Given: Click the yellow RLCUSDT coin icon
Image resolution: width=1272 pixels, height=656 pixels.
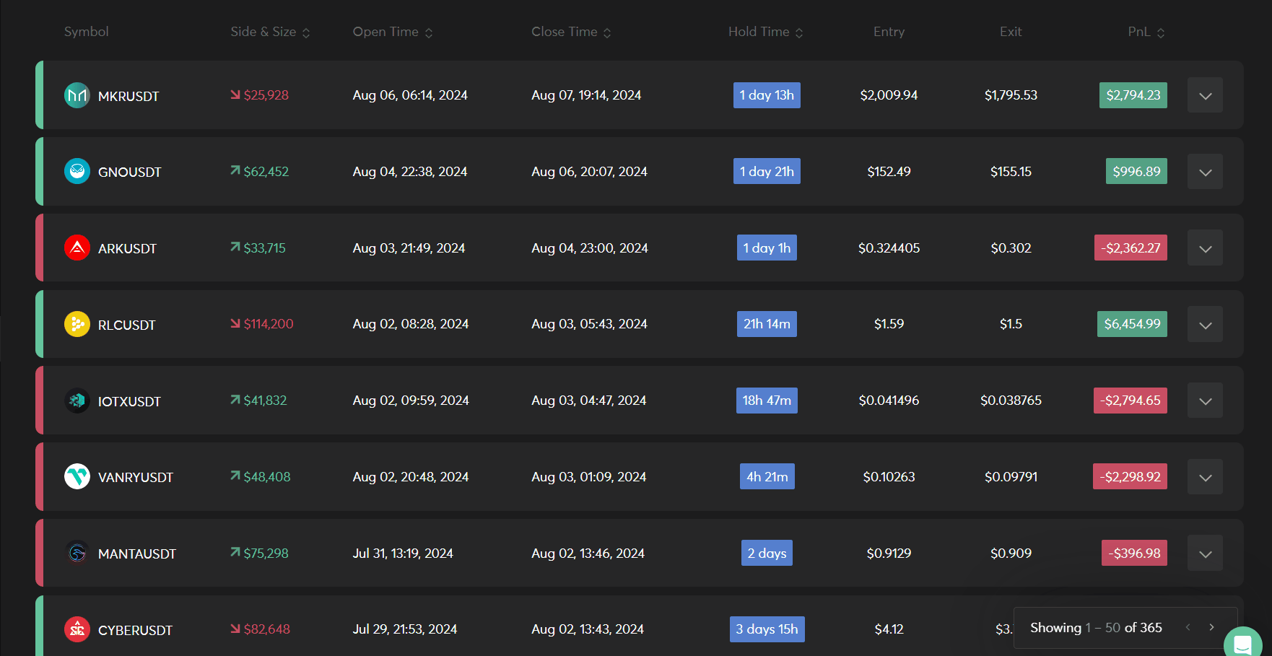Looking at the screenshot, I should pos(77,325).
